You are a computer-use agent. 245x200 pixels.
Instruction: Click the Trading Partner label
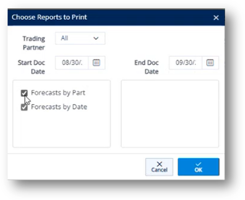[x=34, y=43]
